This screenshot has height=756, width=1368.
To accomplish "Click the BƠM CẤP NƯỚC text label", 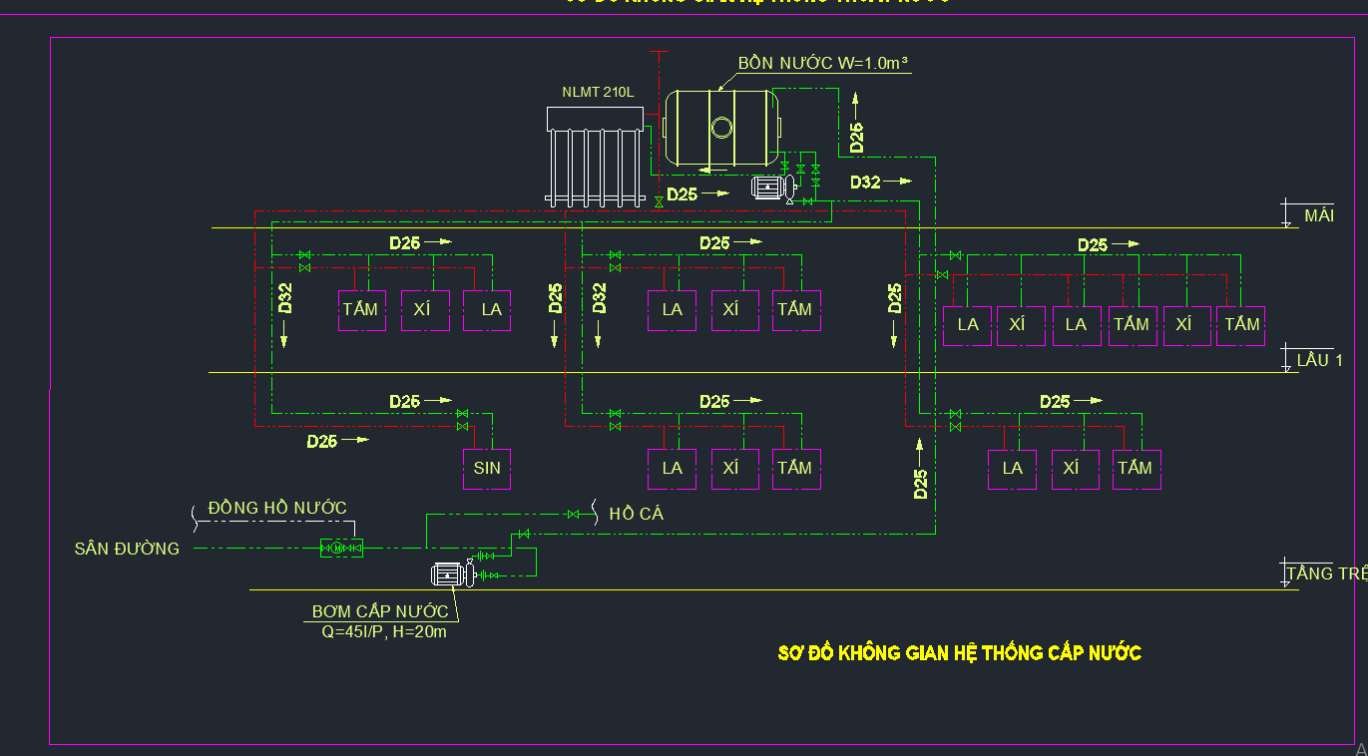I will point(380,611).
